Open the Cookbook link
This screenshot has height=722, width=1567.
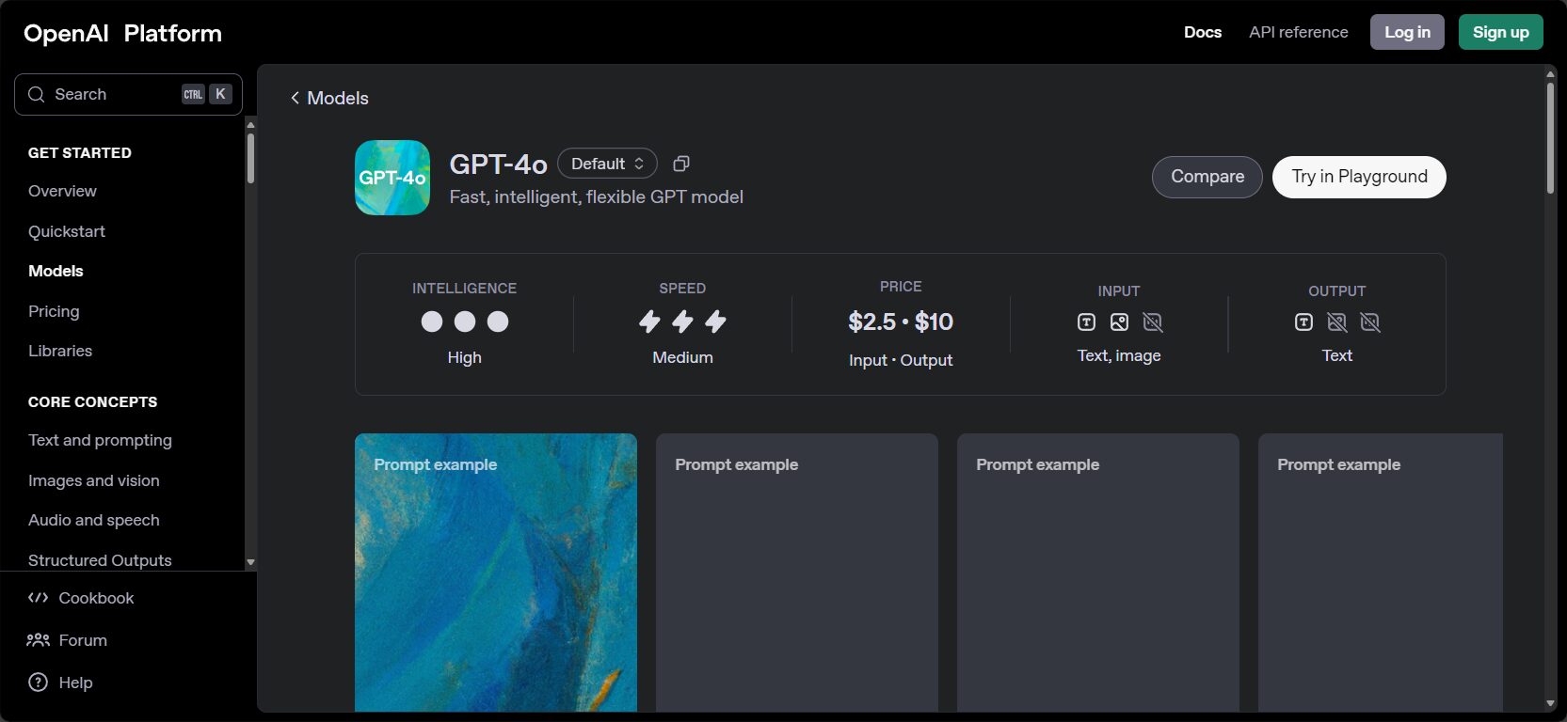click(x=81, y=598)
